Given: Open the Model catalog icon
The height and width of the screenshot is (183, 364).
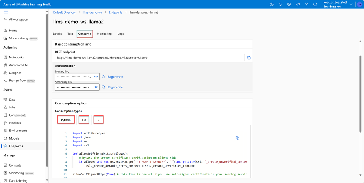Looking at the screenshot, I should coord(5,38).
